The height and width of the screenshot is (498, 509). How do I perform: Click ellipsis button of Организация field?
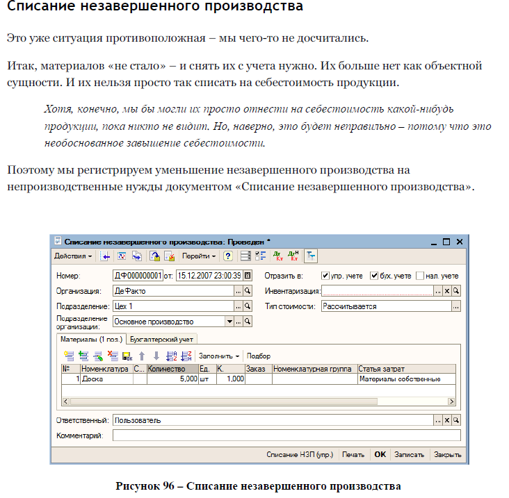(239, 291)
